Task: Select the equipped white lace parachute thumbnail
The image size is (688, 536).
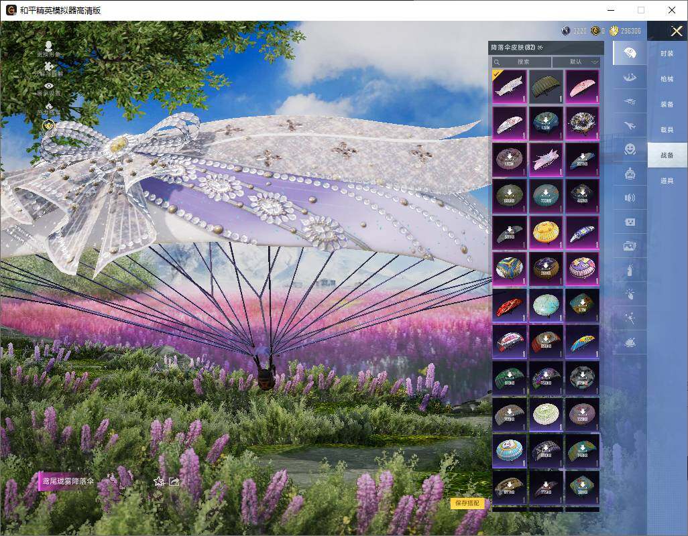Action: pyautogui.click(x=510, y=86)
